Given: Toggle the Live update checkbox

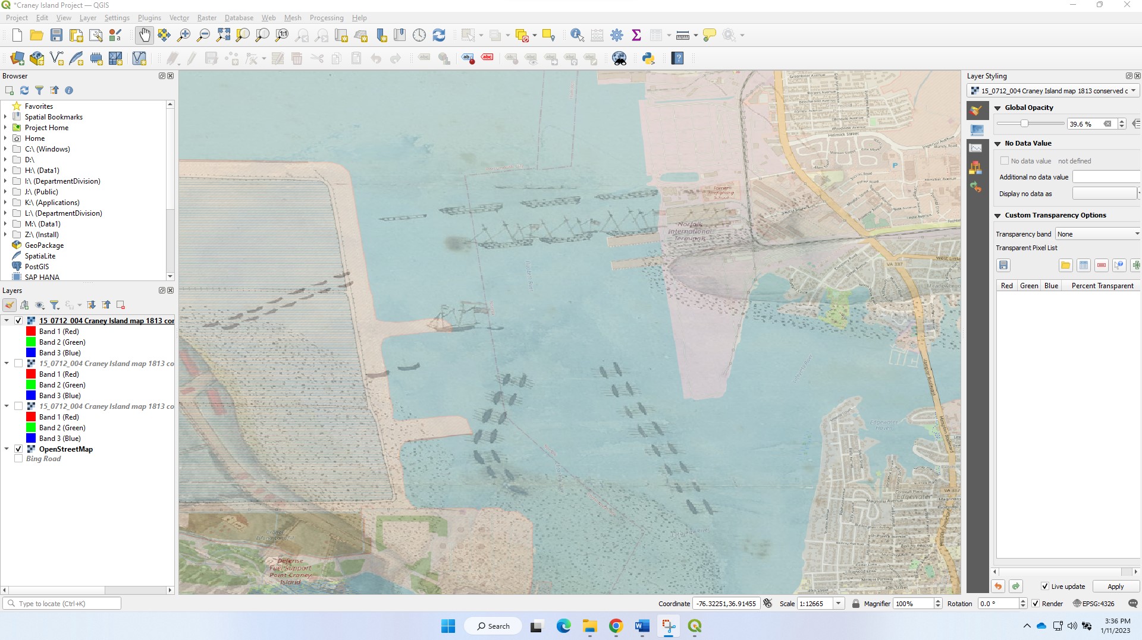Looking at the screenshot, I should 1044,587.
